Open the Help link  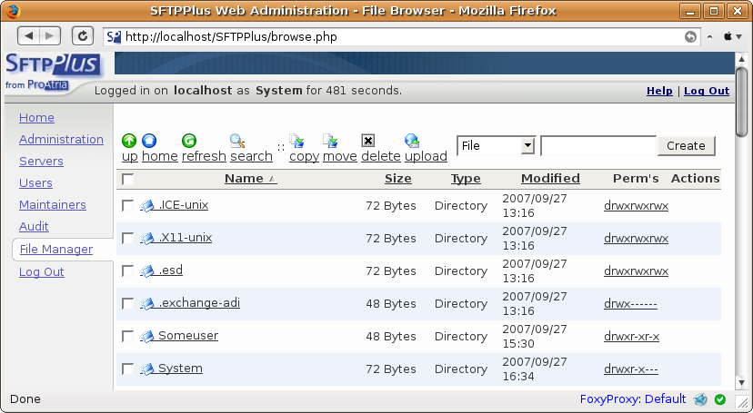pos(659,91)
